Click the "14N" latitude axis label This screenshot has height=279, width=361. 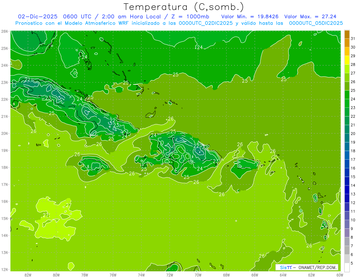coord(4,235)
